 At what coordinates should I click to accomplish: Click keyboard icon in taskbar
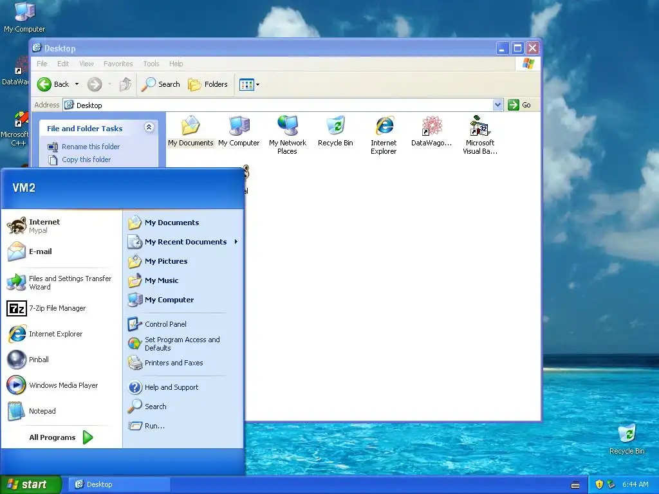tap(575, 485)
